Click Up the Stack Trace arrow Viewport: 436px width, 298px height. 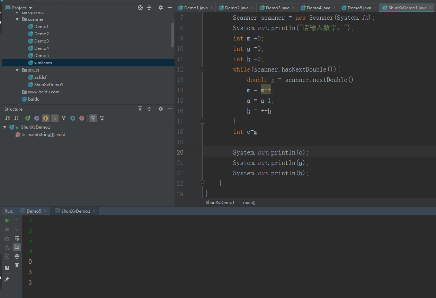(17, 220)
